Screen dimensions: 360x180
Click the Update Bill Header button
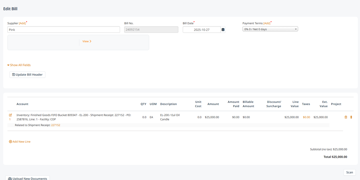point(27,75)
